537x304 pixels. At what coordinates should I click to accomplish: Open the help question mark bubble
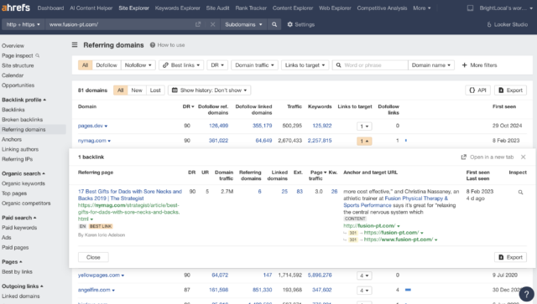coord(526,294)
